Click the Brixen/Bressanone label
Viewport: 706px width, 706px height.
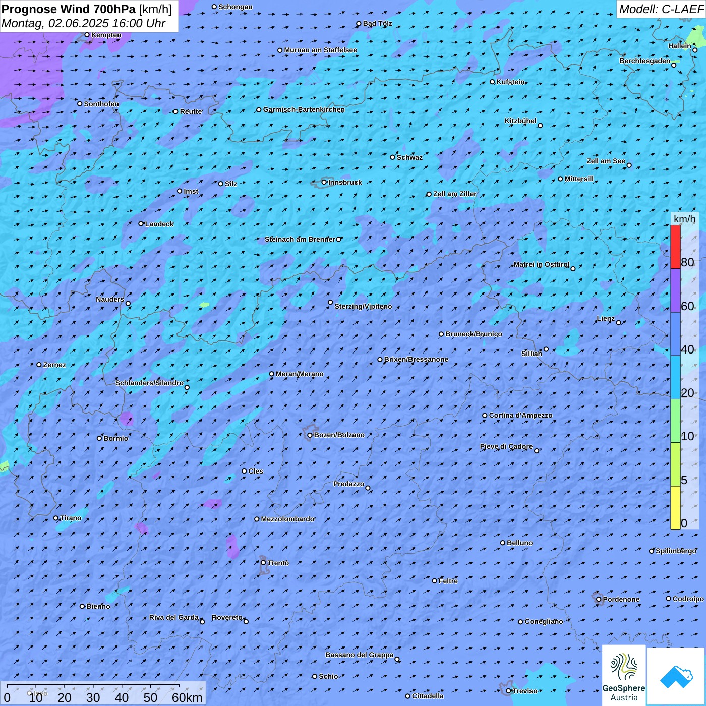pyautogui.click(x=416, y=360)
